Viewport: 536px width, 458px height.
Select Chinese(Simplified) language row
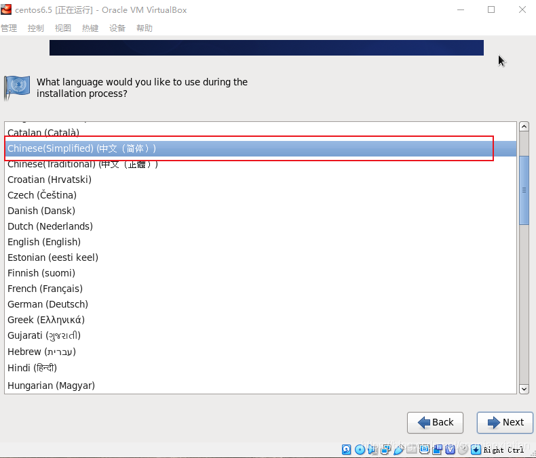[261, 148]
